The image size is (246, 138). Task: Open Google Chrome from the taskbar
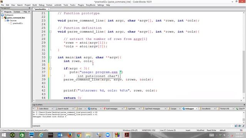[x=79, y=135]
